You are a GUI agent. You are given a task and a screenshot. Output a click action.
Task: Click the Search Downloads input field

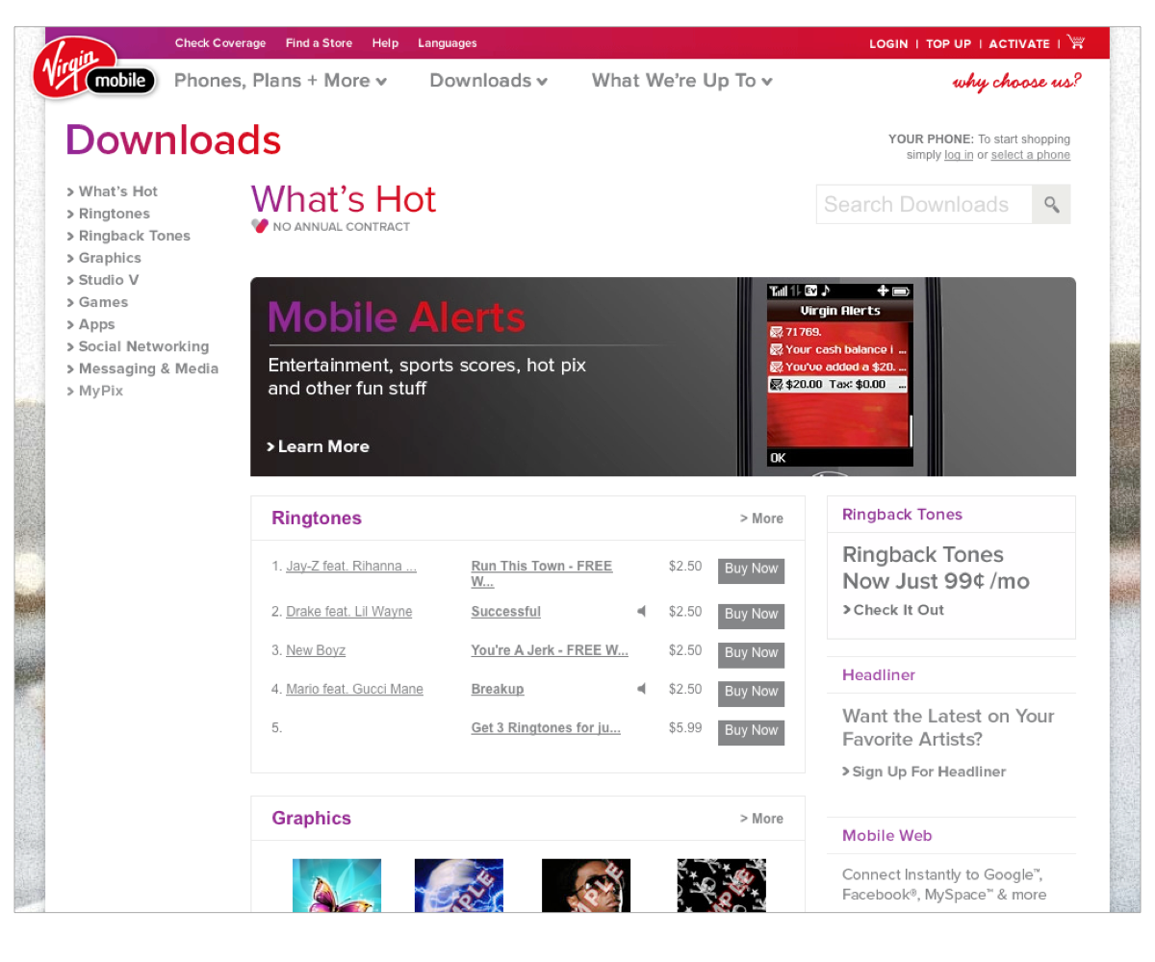click(919, 204)
